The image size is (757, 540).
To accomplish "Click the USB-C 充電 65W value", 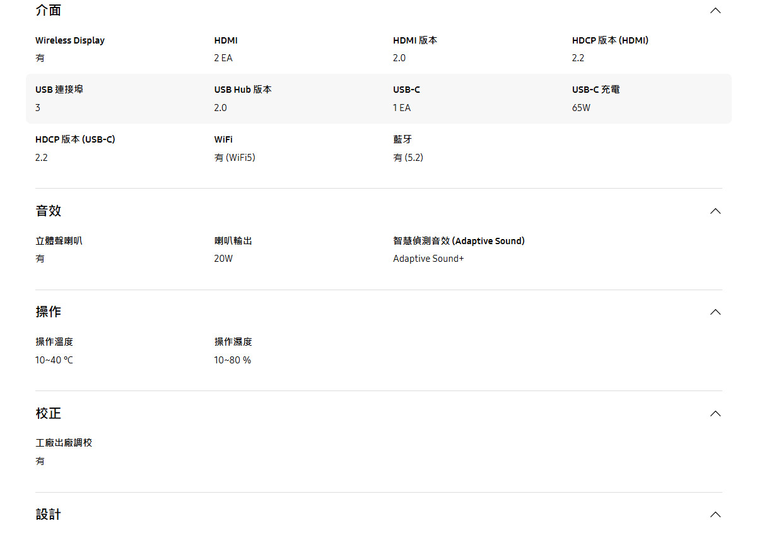I will tap(581, 108).
